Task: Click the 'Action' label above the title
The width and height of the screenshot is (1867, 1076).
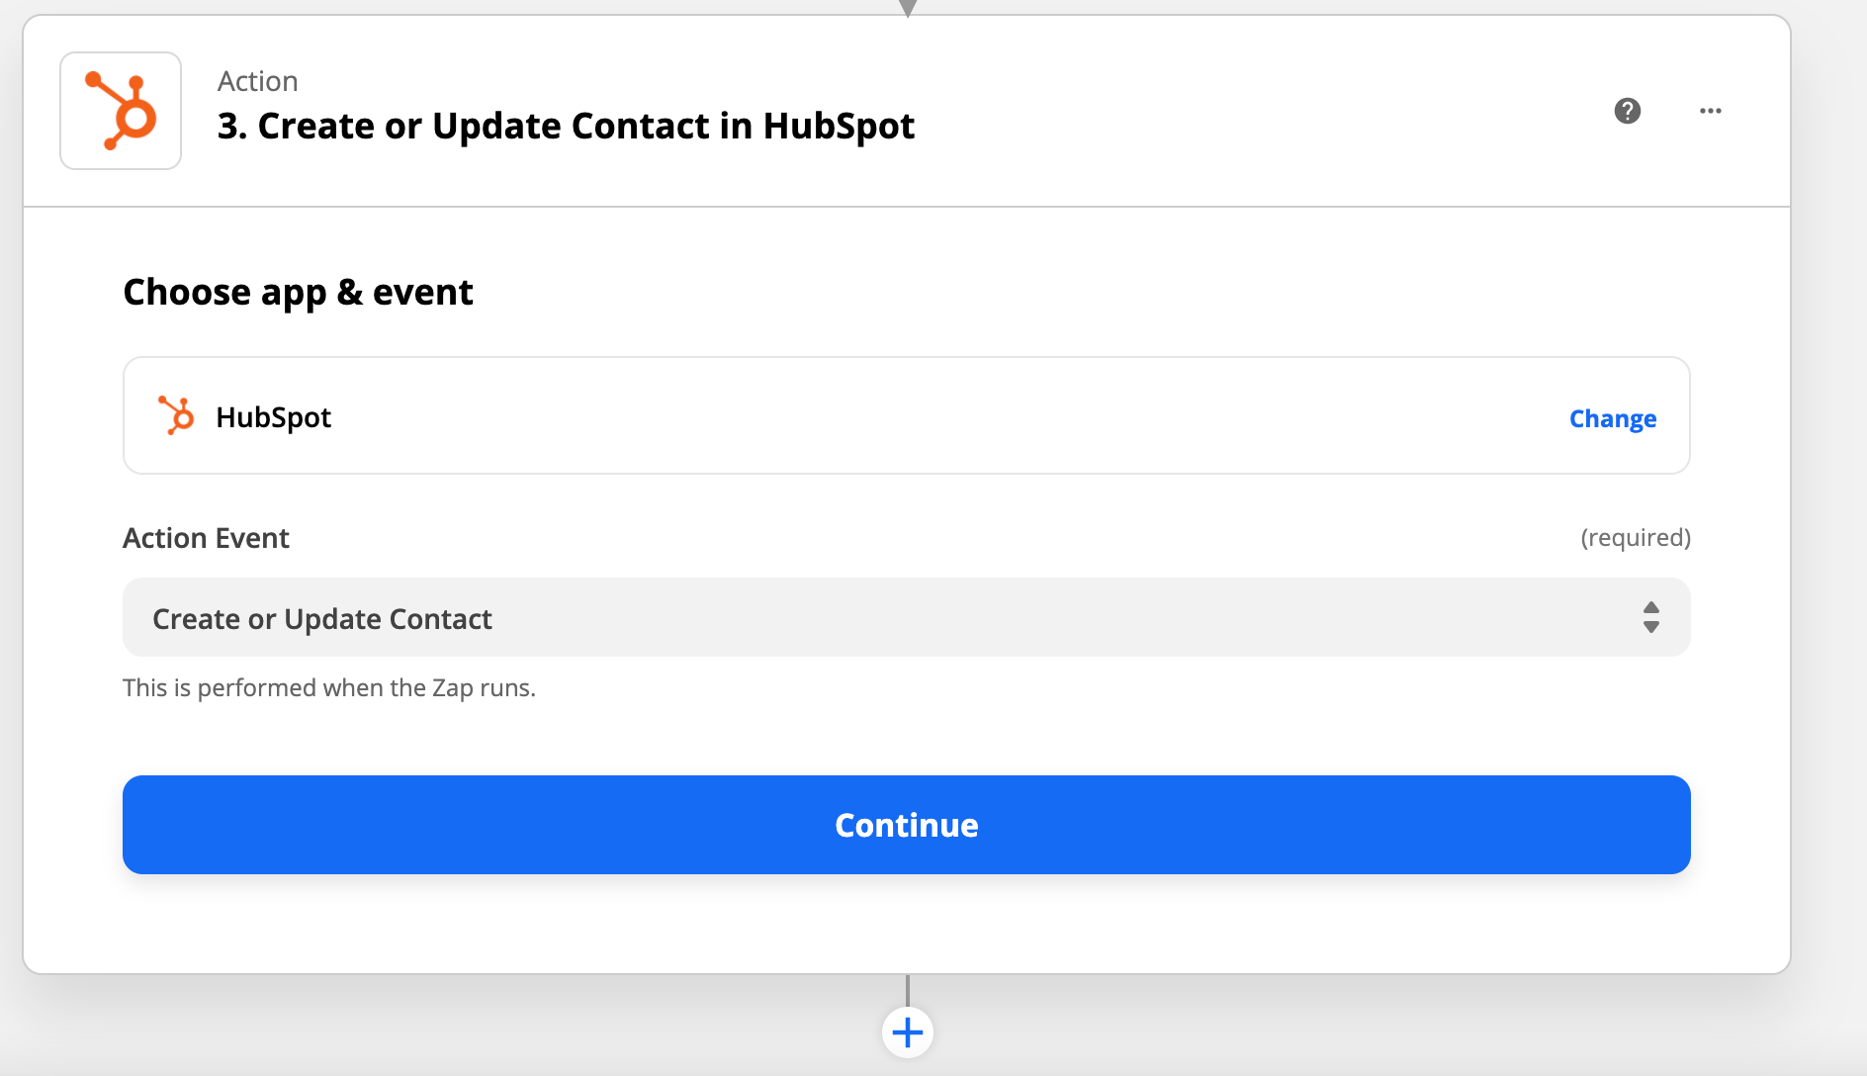Action: coord(257,81)
